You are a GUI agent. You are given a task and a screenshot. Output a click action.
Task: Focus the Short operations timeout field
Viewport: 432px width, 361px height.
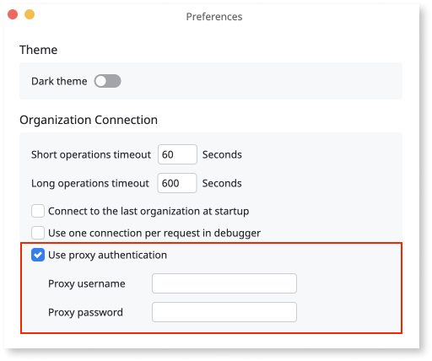(177, 154)
